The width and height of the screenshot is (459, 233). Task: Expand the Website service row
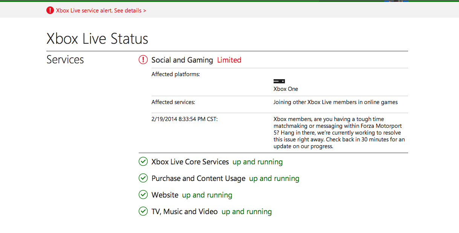coord(165,195)
